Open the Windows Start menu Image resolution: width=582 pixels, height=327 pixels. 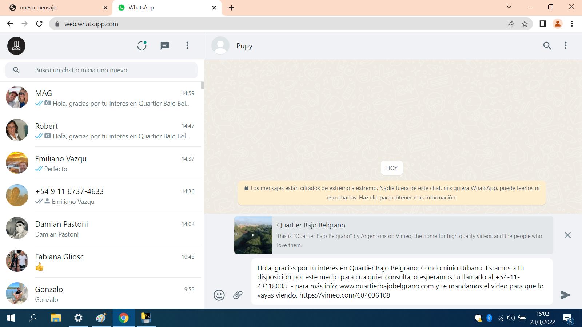click(x=11, y=318)
